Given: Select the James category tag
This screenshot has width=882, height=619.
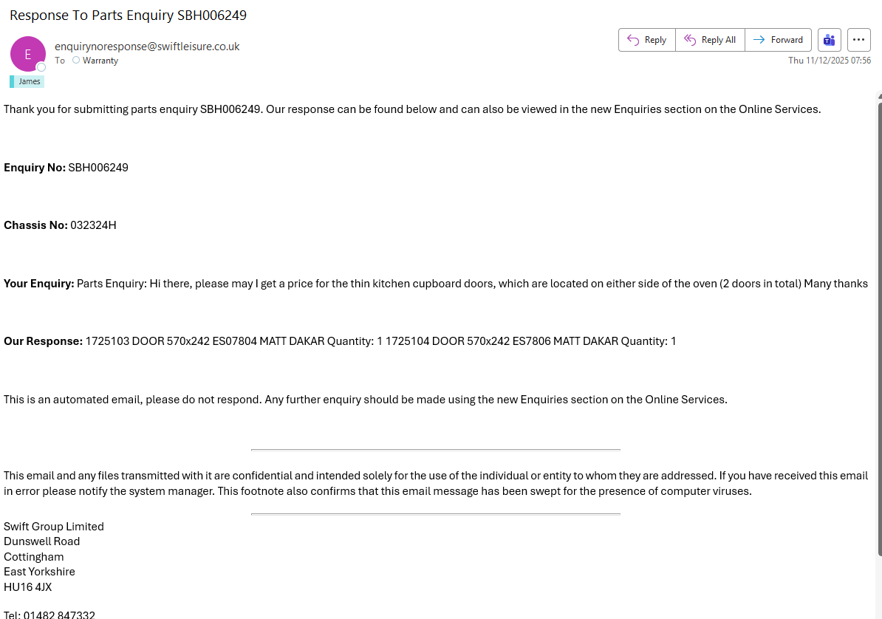Looking at the screenshot, I should click(x=30, y=81).
